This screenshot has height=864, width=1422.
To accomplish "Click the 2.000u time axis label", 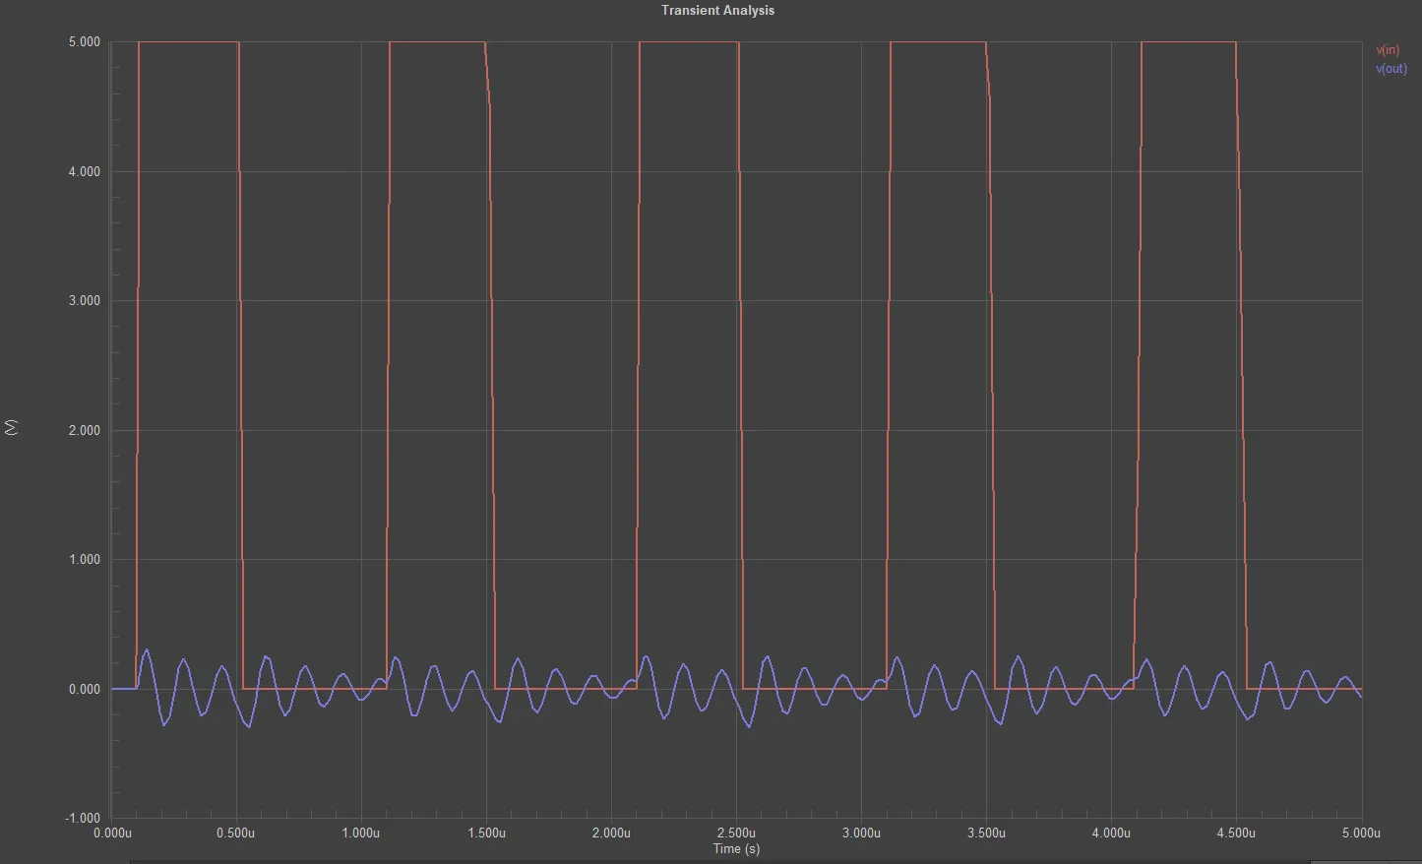I will (611, 833).
